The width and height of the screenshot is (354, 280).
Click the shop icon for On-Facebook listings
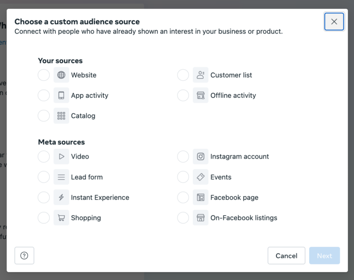(x=201, y=218)
